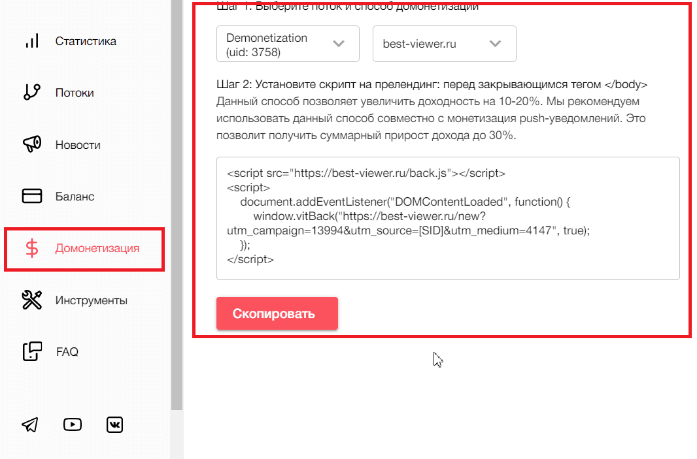
Task: Go to the Потоки section
Action: point(75,93)
